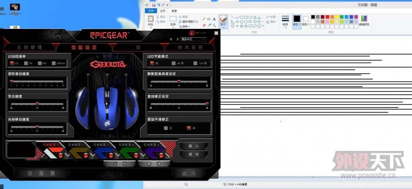Click the Undo arrow in Paint title bar
The width and height of the screenshot is (412, 189).
tap(159, 5)
